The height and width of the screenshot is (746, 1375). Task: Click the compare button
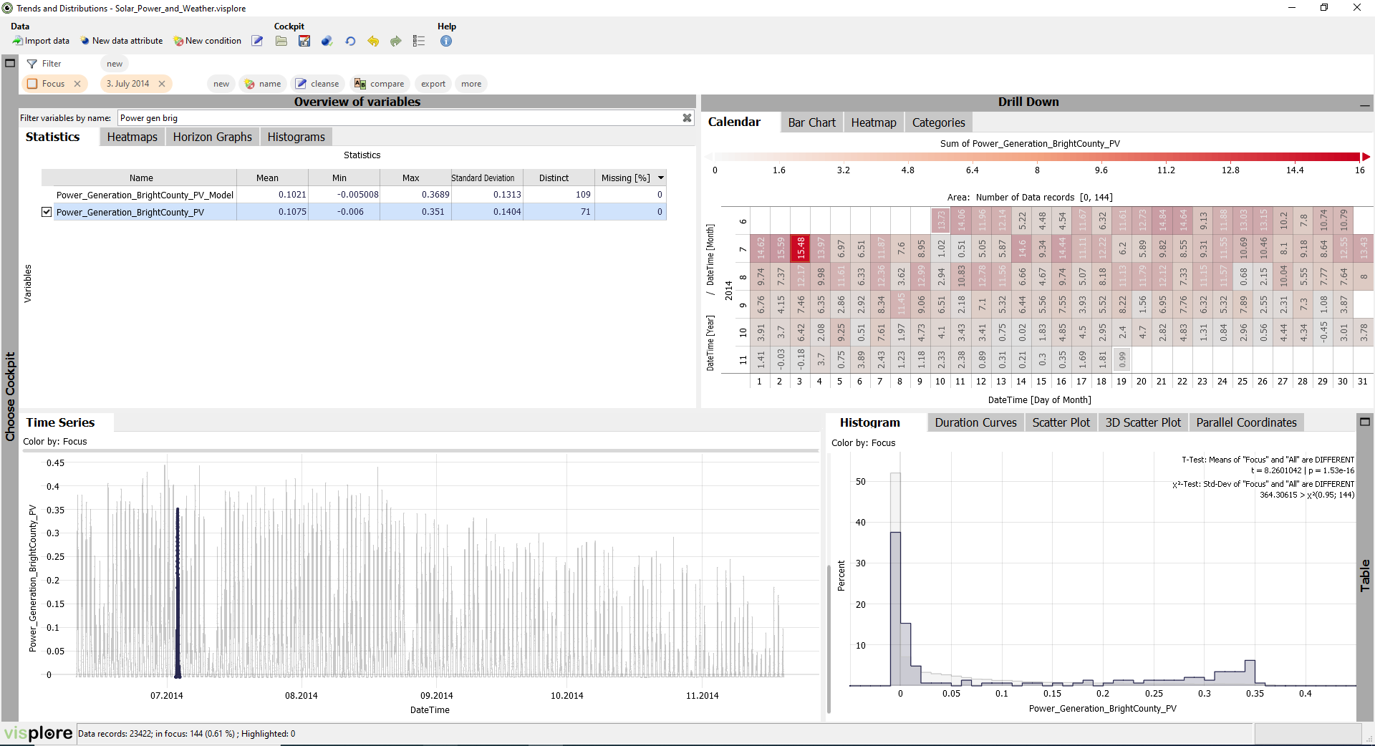coord(380,84)
